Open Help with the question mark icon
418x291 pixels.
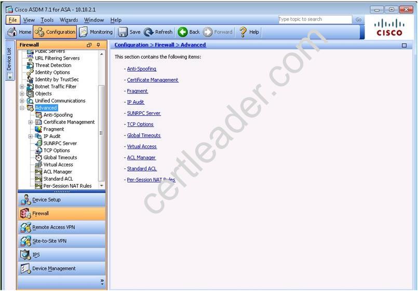(x=249, y=32)
